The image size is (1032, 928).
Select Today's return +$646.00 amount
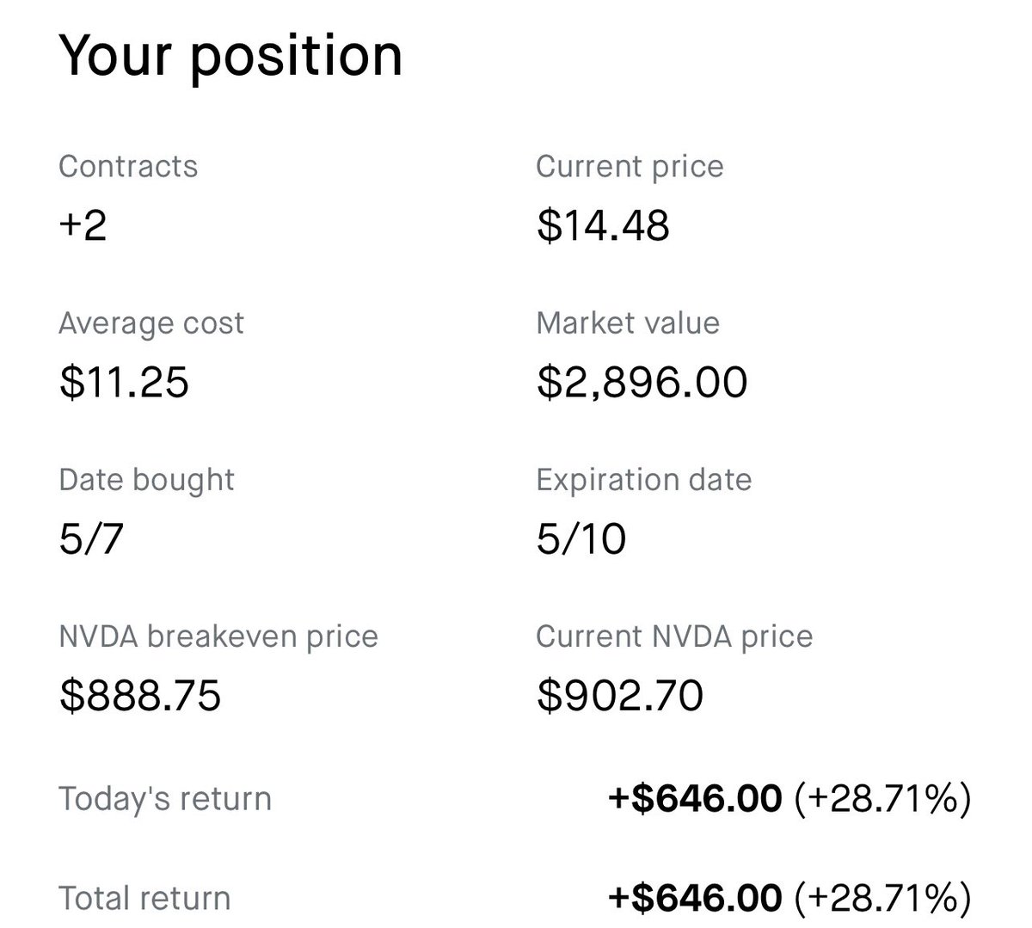pyautogui.click(x=695, y=799)
